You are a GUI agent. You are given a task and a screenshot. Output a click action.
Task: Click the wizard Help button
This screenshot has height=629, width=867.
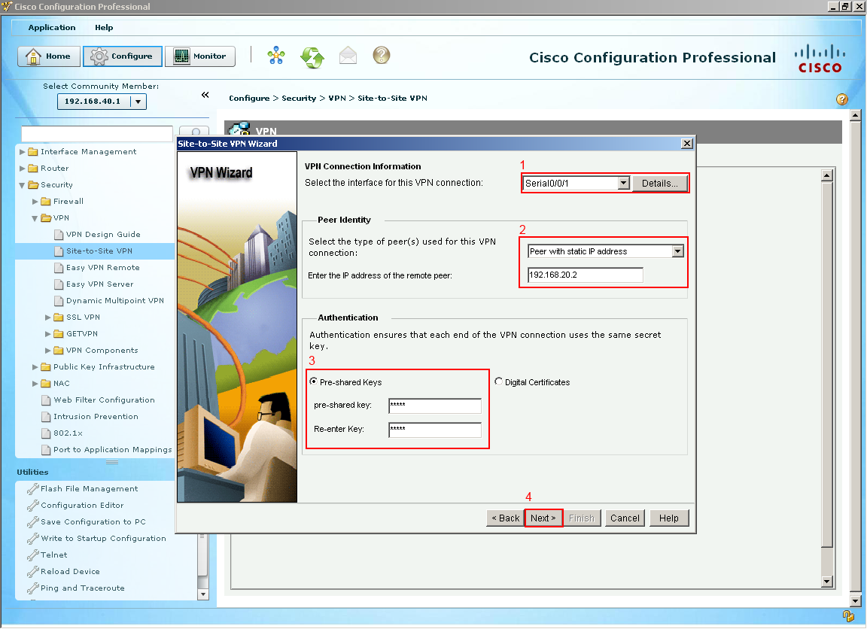click(668, 519)
